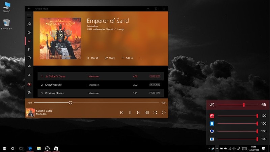
Task: Click the OneDrive cloud tray icon
Action: (225, 148)
